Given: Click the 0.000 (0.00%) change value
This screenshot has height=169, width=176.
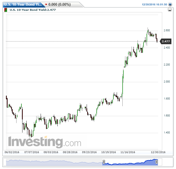Looking at the screenshot, I should point(60,5).
